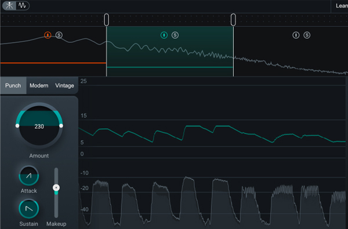348x229 pixels.
Task: Click the right Amount knob handle dot
Action: pyautogui.click(x=61, y=126)
